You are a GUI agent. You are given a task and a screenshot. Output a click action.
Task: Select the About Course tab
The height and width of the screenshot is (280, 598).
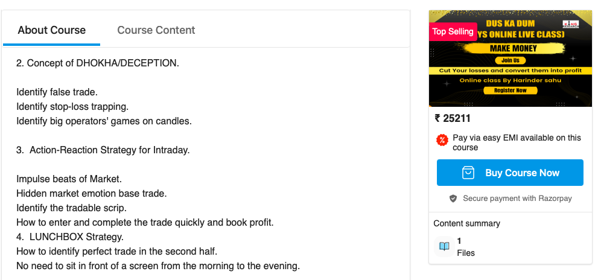pos(51,30)
